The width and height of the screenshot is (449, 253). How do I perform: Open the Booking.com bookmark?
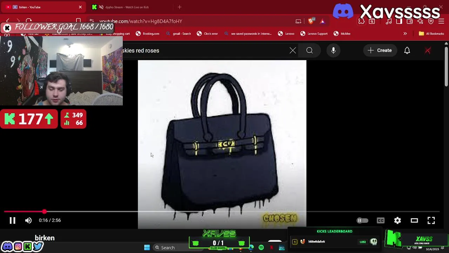tap(148, 34)
